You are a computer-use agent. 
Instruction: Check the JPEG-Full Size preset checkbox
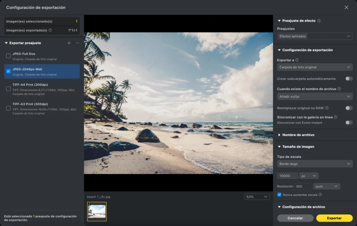[x=8, y=56]
